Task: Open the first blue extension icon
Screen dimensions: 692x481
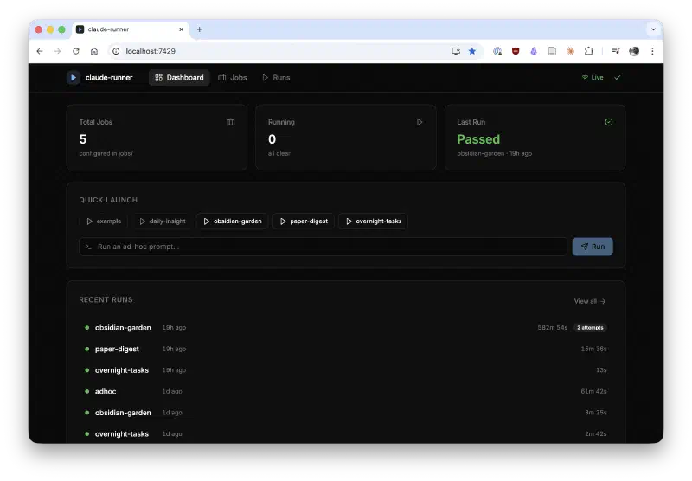Action: coord(497,51)
